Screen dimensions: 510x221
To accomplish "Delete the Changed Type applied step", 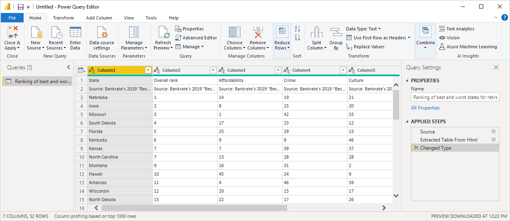I will click(x=416, y=148).
